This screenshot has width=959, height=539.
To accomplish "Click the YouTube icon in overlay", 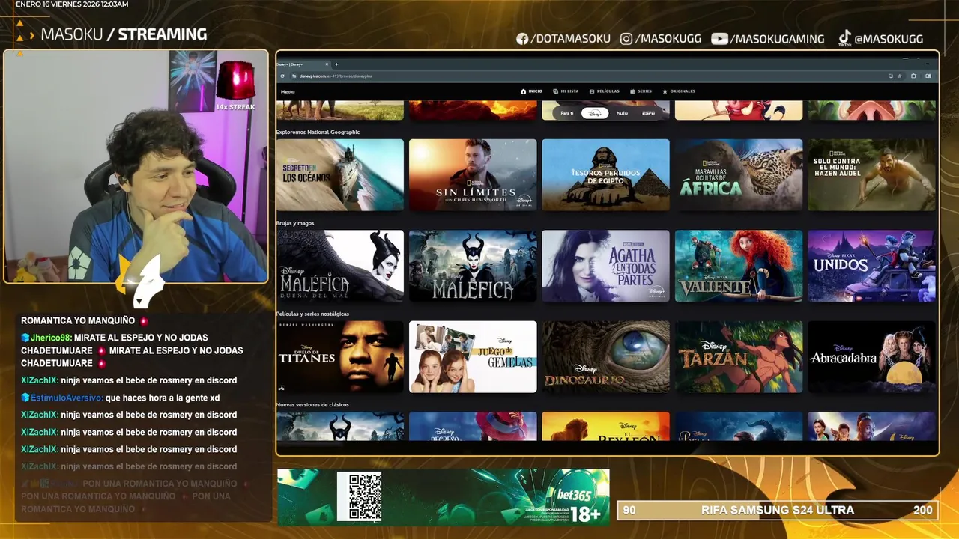I will 719,39.
